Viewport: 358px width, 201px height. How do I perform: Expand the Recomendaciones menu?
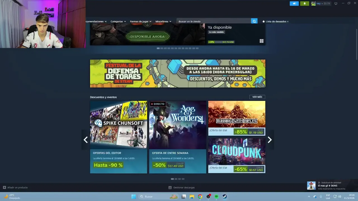[x=96, y=21]
